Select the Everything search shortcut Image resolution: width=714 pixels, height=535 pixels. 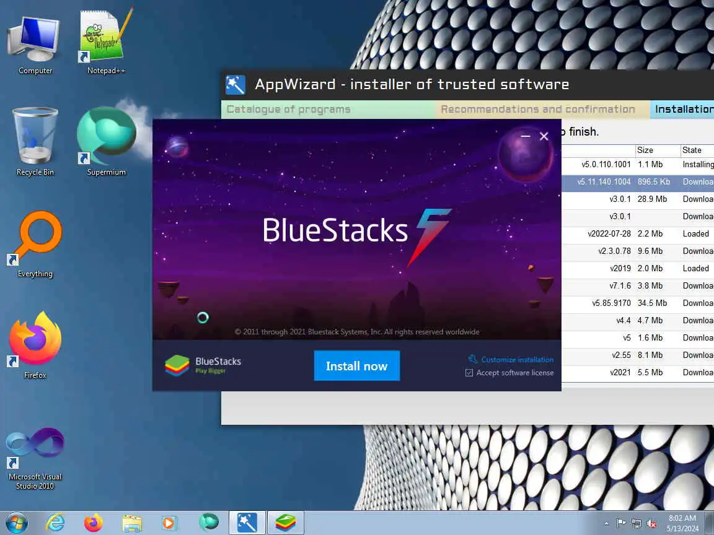pyautogui.click(x=35, y=244)
